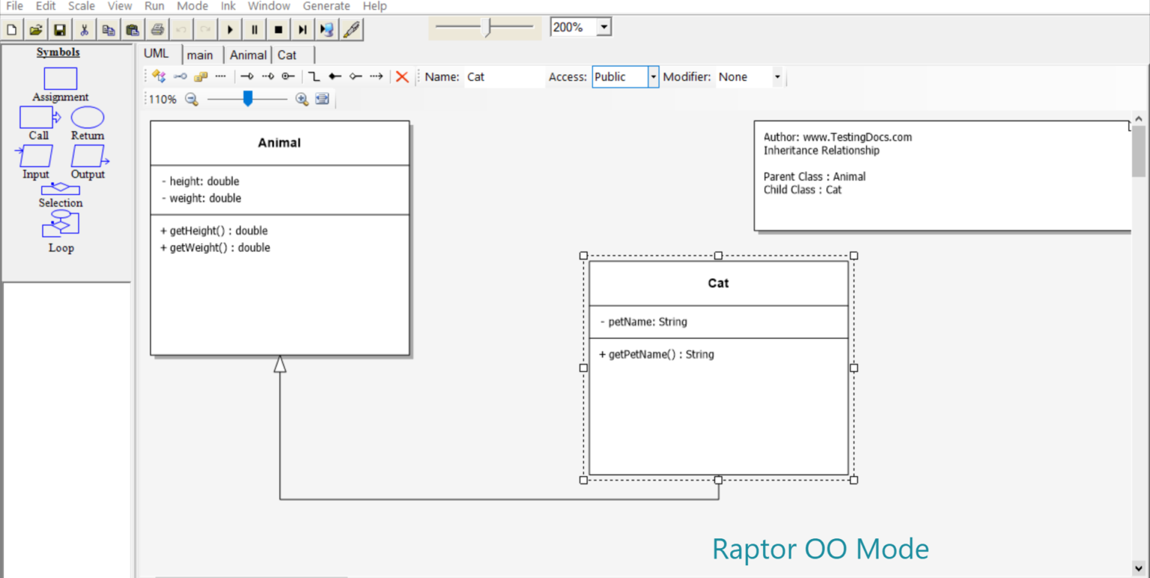Screen dimensions: 1150x578
Task: Delete selection using the red X icon
Action: (x=402, y=76)
